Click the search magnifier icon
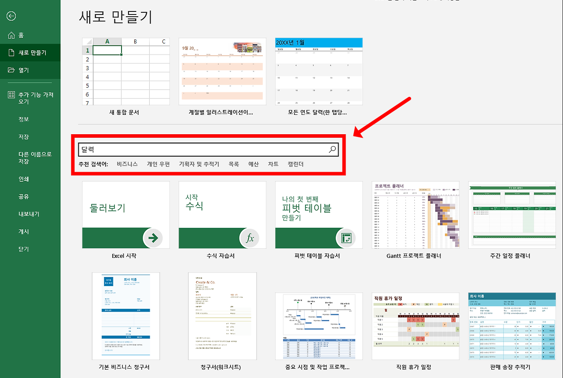This screenshot has height=378, width=563. (332, 150)
